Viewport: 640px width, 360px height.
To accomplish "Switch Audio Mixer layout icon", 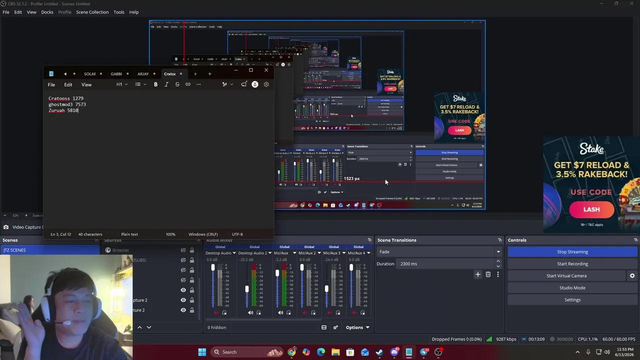I will [x=324, y=327].
